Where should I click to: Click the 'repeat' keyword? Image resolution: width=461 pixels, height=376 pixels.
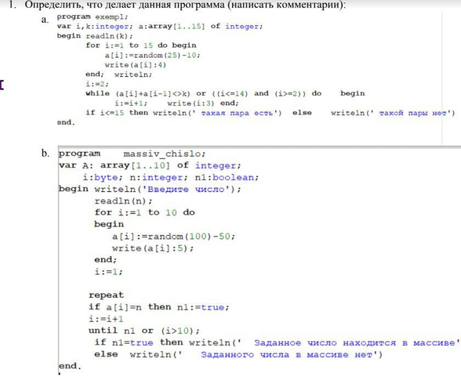click(106, 295)
